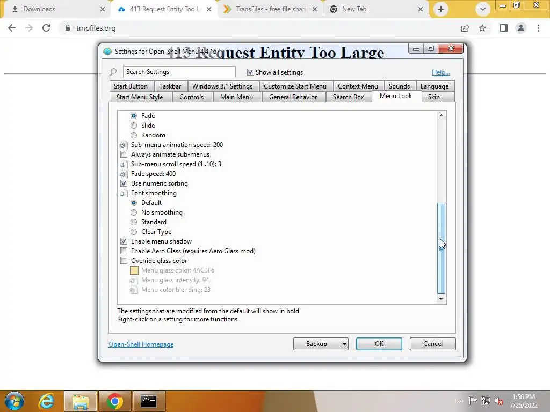Click the padlock site info icon

(68, 28)
